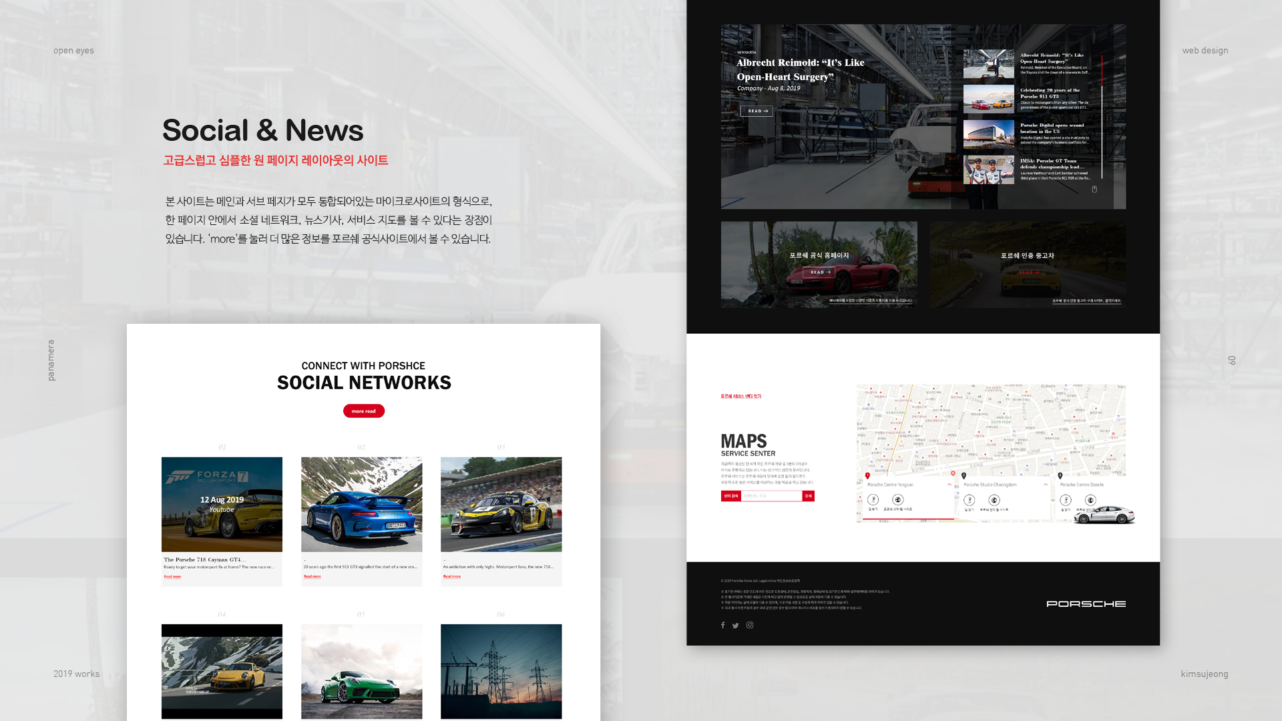Click 'Read more' under the blue 911 GT3 card
The image size is (1282, 721).
[312, 577]
